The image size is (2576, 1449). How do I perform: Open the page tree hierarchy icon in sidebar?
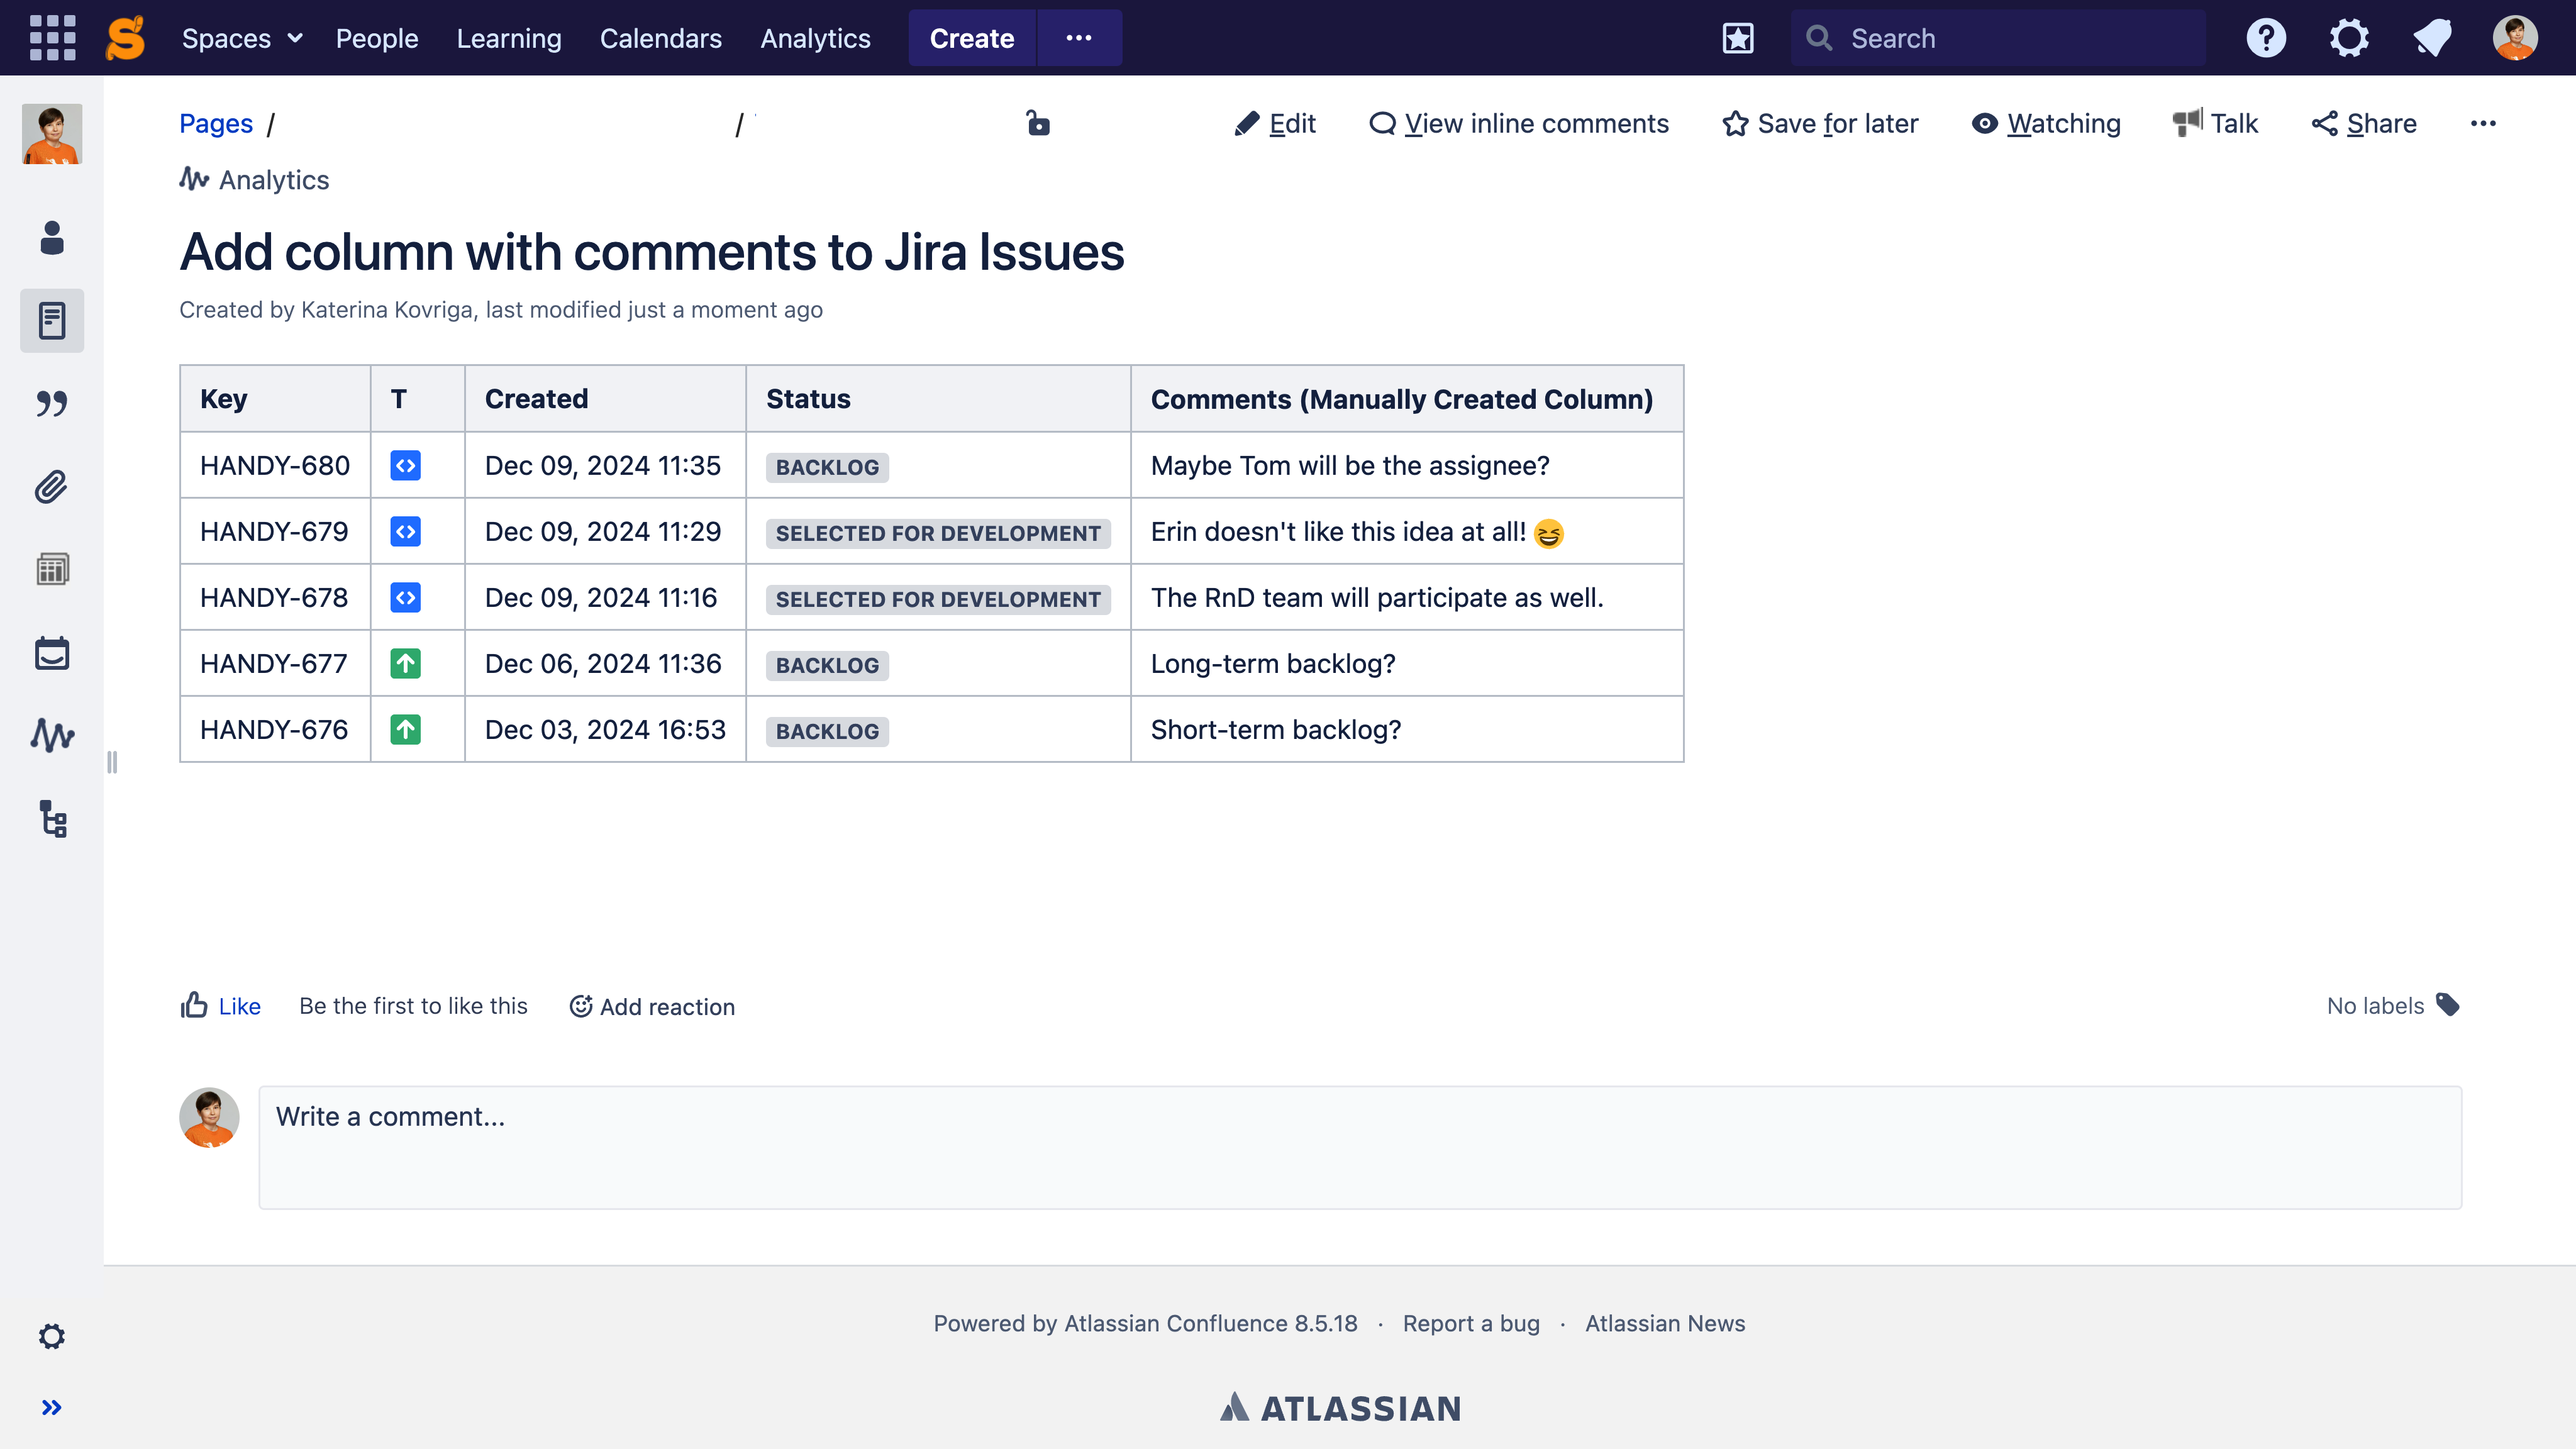point(52,818)
